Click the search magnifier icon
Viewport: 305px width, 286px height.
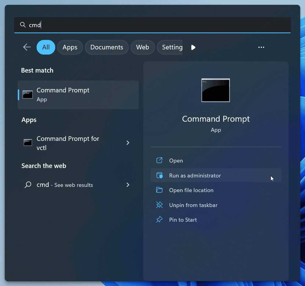(23, 25)
